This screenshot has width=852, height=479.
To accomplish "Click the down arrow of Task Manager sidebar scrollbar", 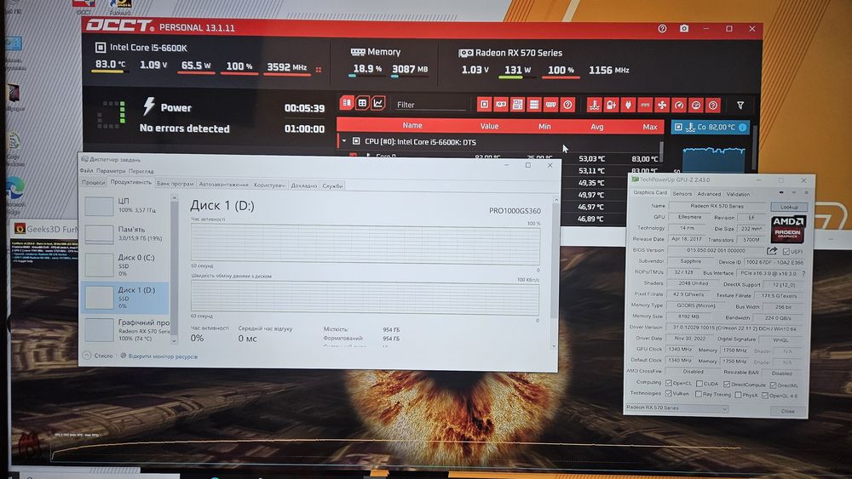I will (x=175, y=341).
